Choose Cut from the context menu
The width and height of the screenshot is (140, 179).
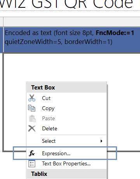[x=66, y=98]
